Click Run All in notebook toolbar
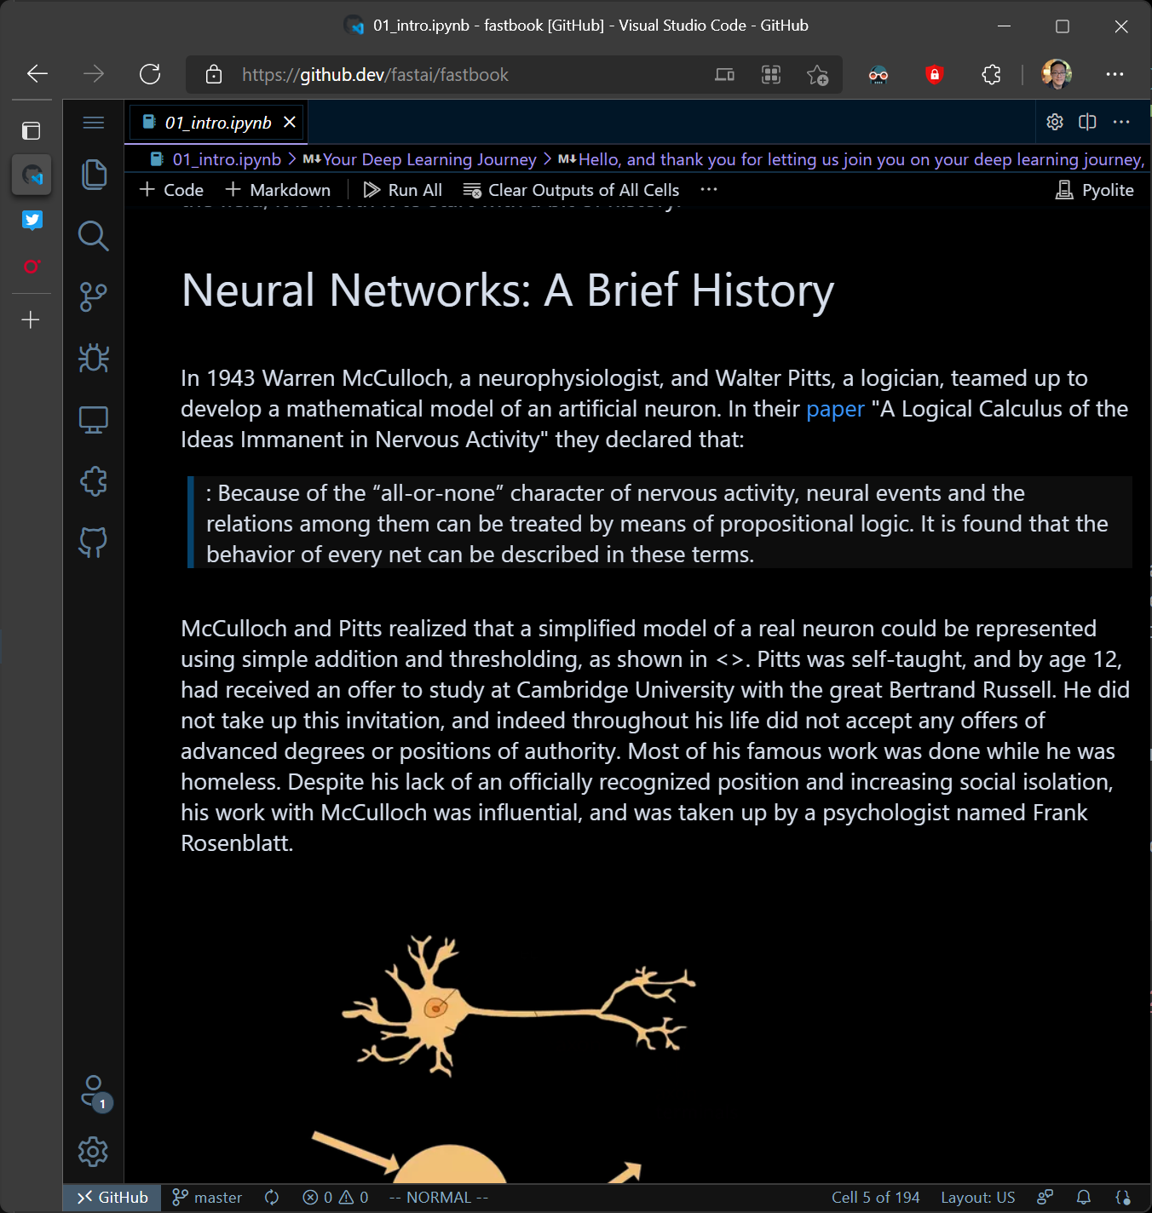This screenshot has width=1152, height=1213. point(402,190)
